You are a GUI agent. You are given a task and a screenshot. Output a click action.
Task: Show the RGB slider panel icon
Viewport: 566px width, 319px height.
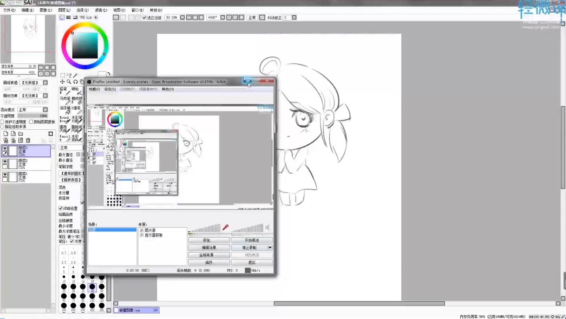pos(68,17)
